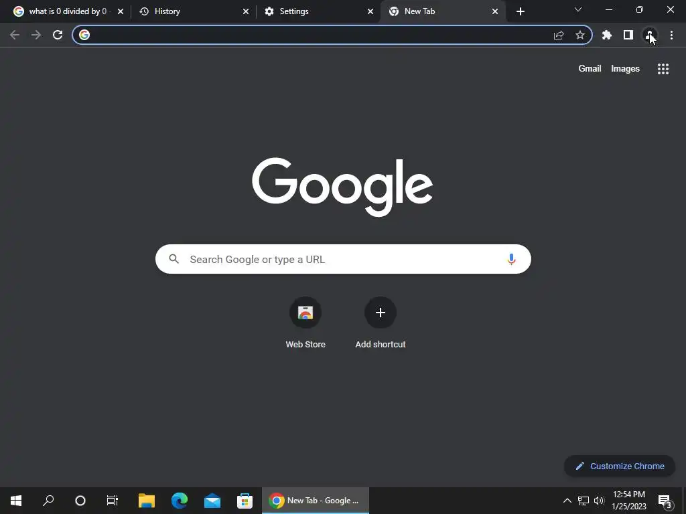The image size is (686, 514).
Task: Switch to the History tab
Action: tap(193, 11)
